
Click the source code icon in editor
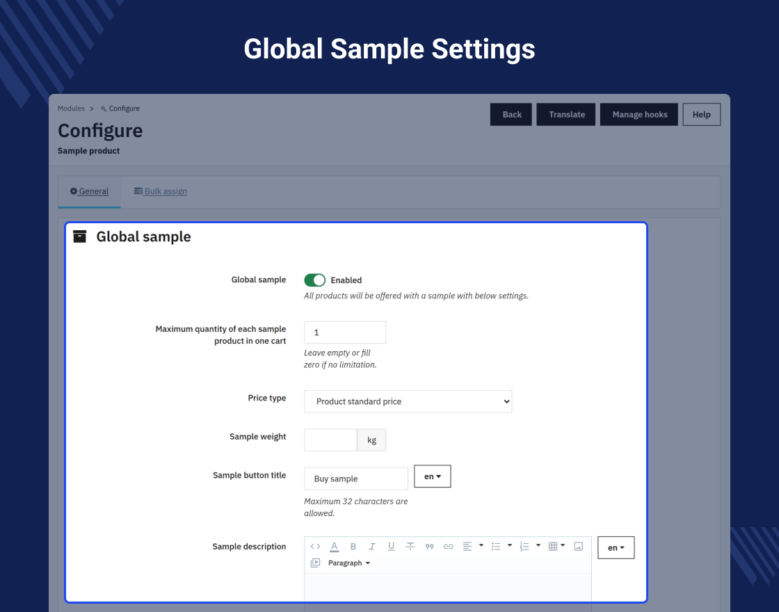(315, 547)
